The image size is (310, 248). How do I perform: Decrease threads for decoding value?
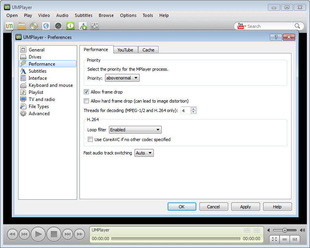tap(194, 112)
